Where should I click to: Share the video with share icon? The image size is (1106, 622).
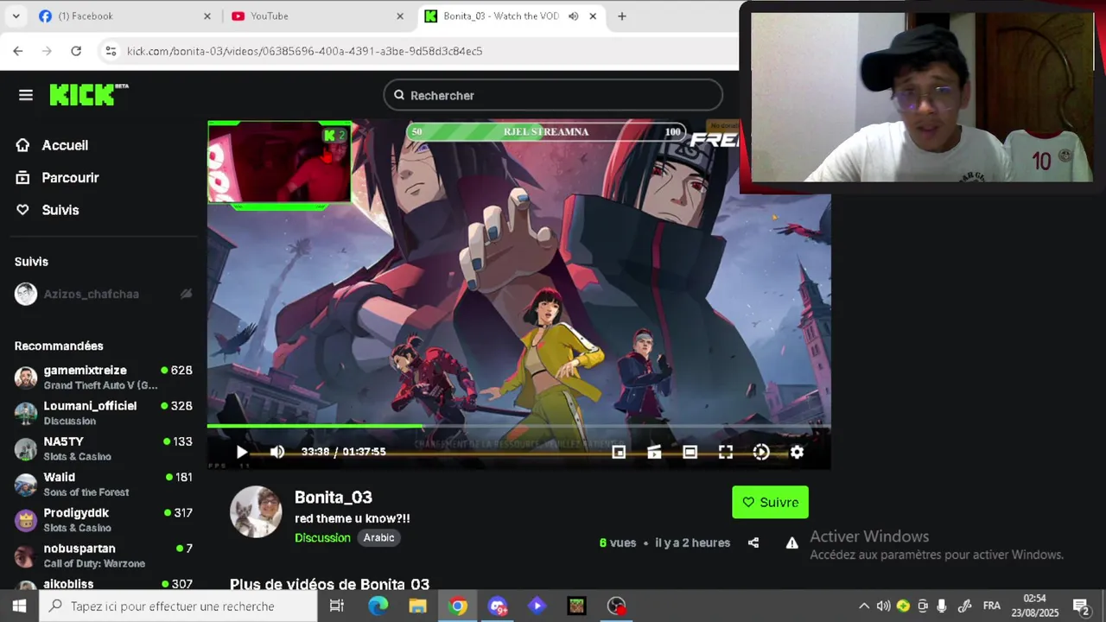pos(753,543)
